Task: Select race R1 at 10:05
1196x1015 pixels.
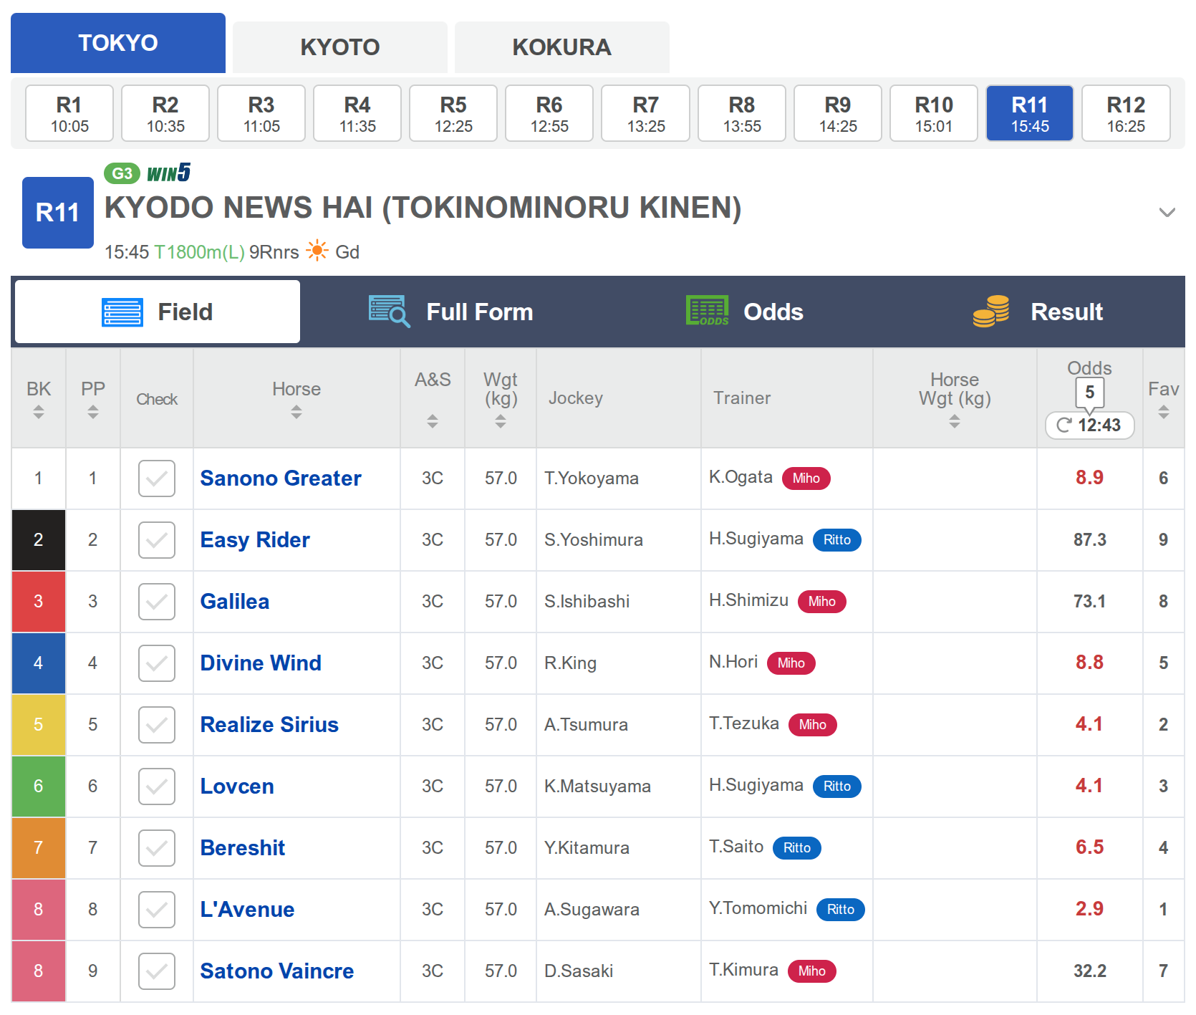Action: (69, 113)
